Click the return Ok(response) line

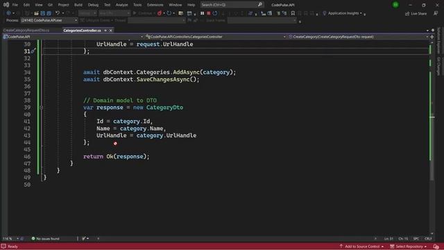pos(117,156)
